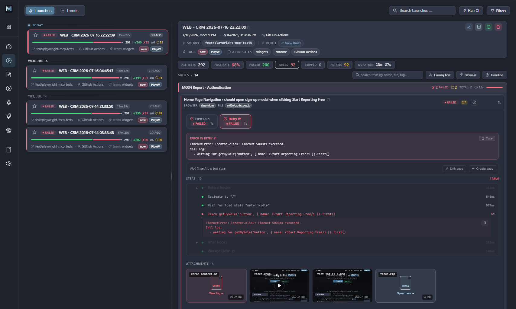Filter by PASSED 200 tests
The image size is (516, 309).
point(259,65)
